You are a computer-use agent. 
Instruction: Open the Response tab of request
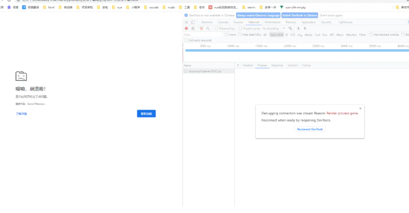[277, 65]
